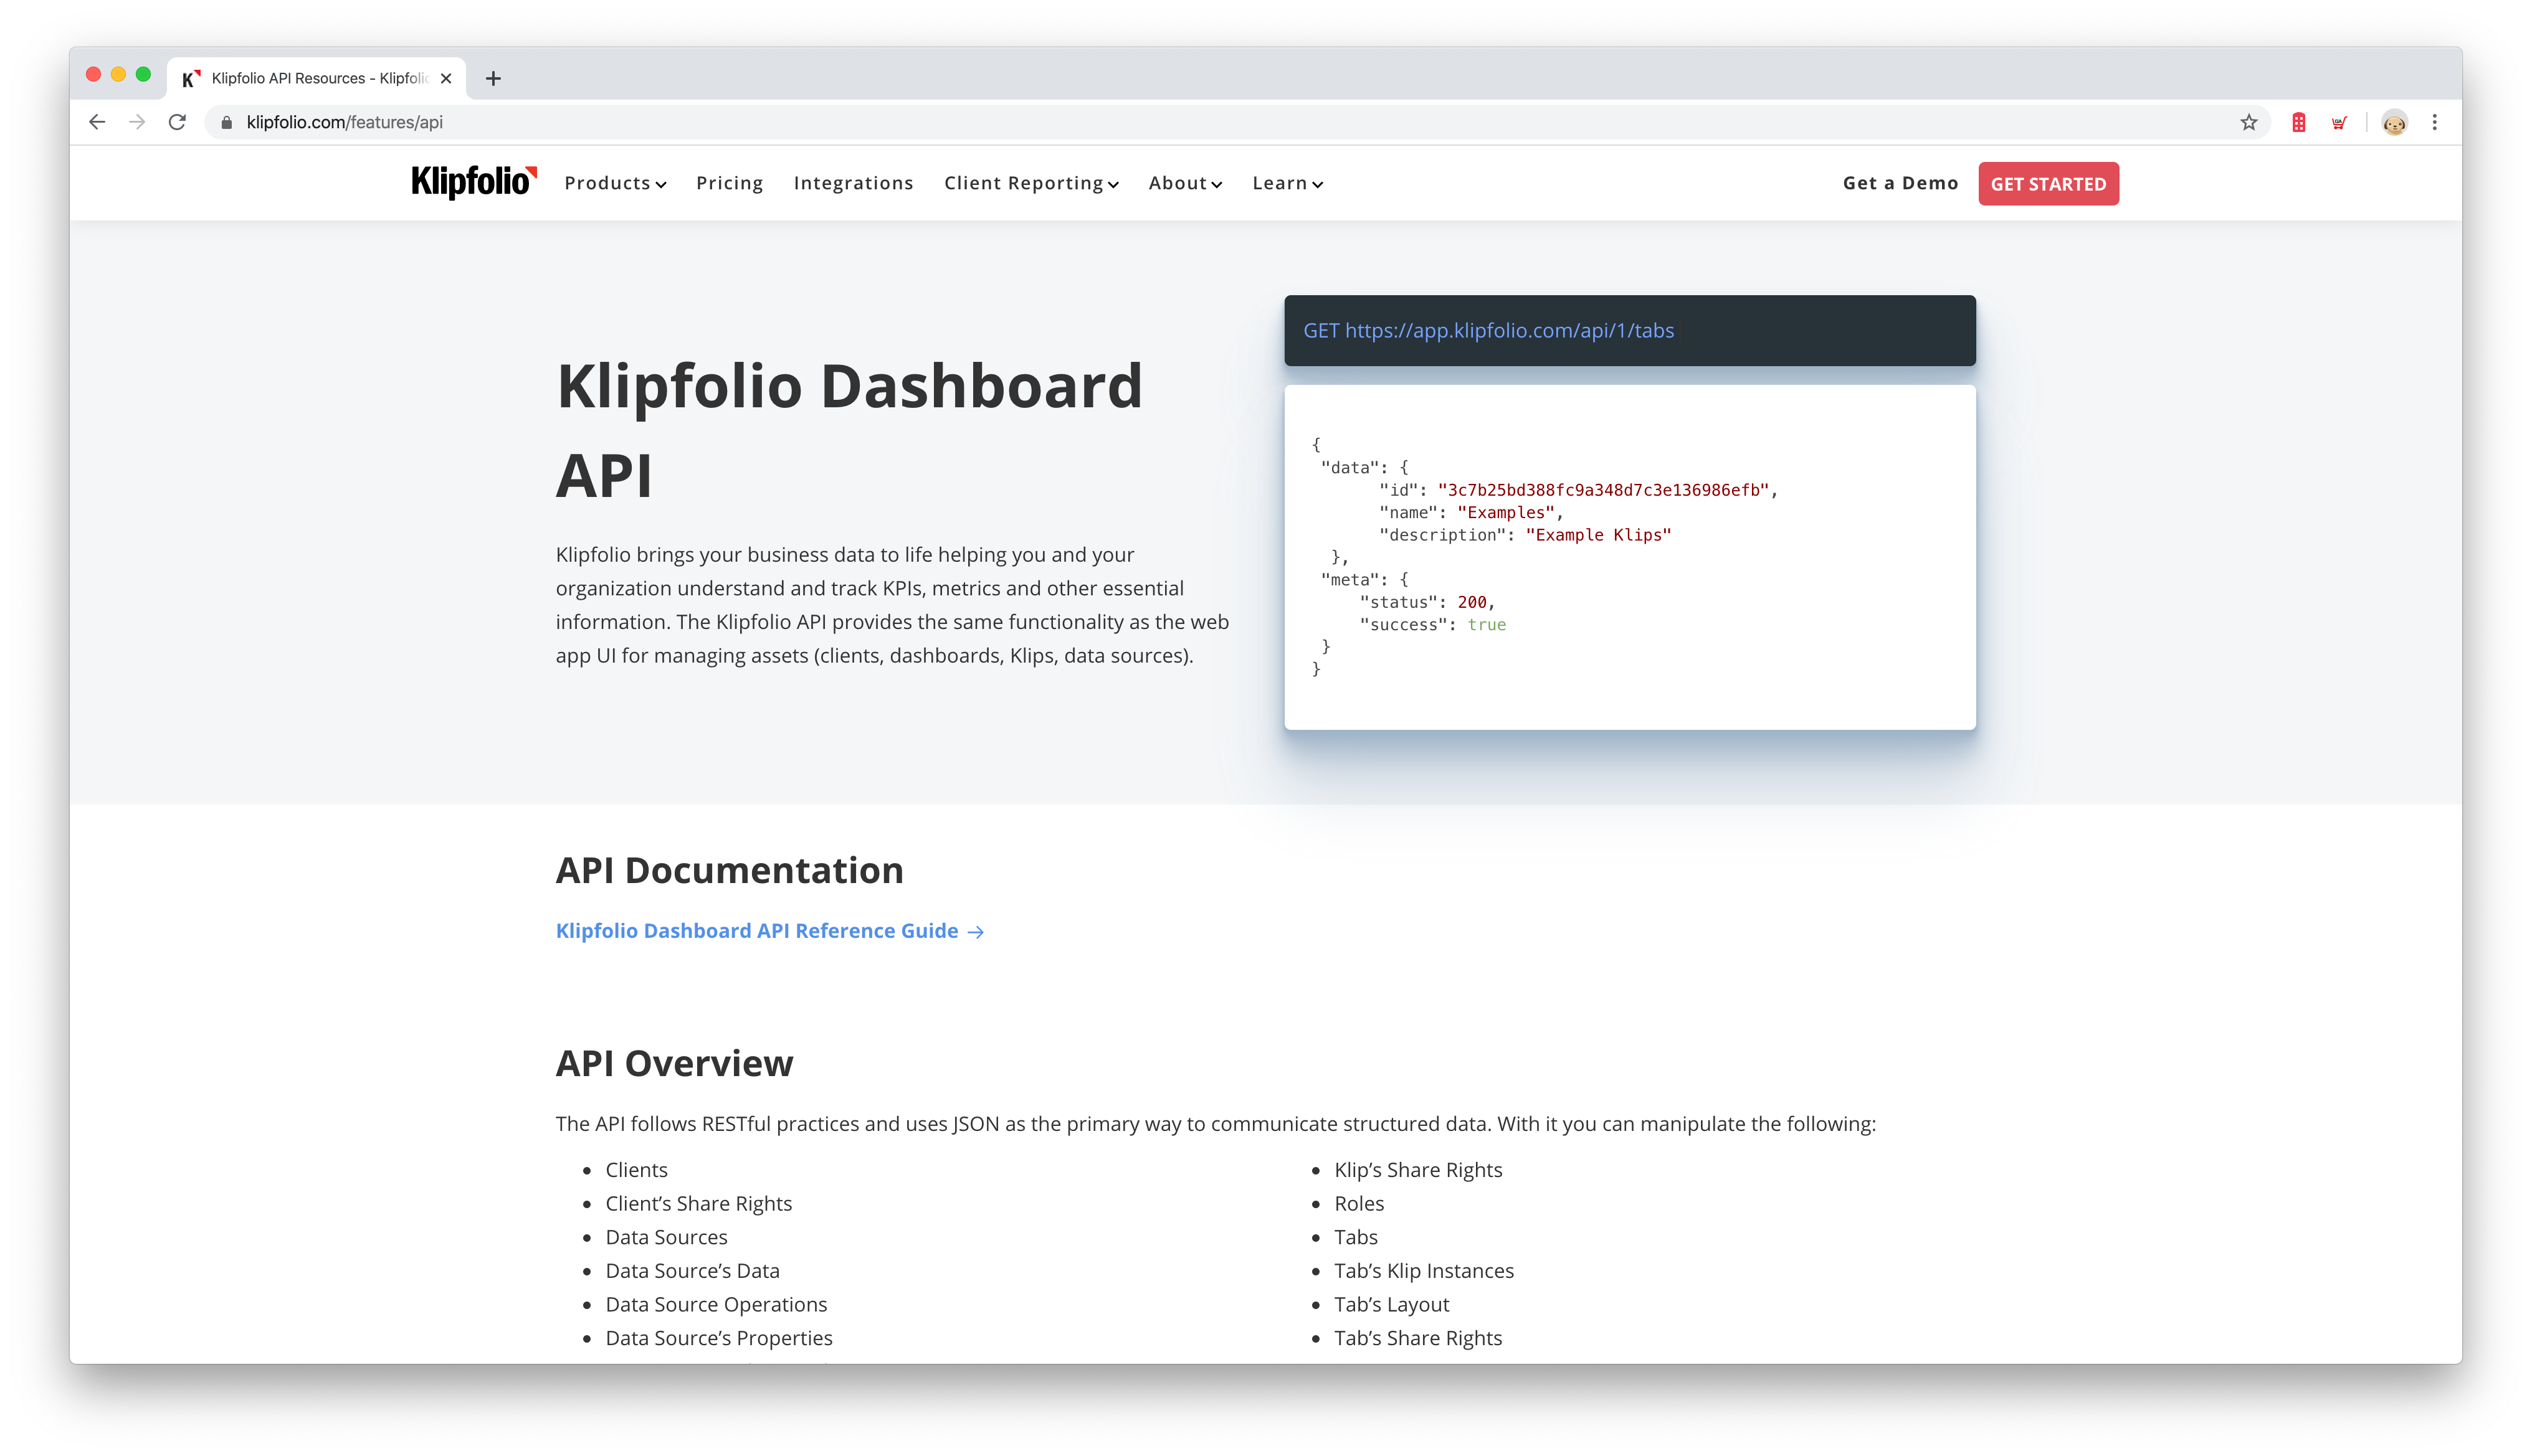Screen dimensions: 2532x1456
Task: Click the Client's Share Rights list item
Action: coord(698,1204)
